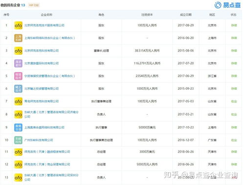Viewport: 244px width, 185px height.
Task: Click the ofo logo in row 13
Action: coord(18,178)
